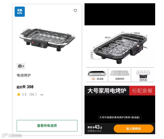
Task: Open the 电烧烤炉 product title
Action: 24,75
